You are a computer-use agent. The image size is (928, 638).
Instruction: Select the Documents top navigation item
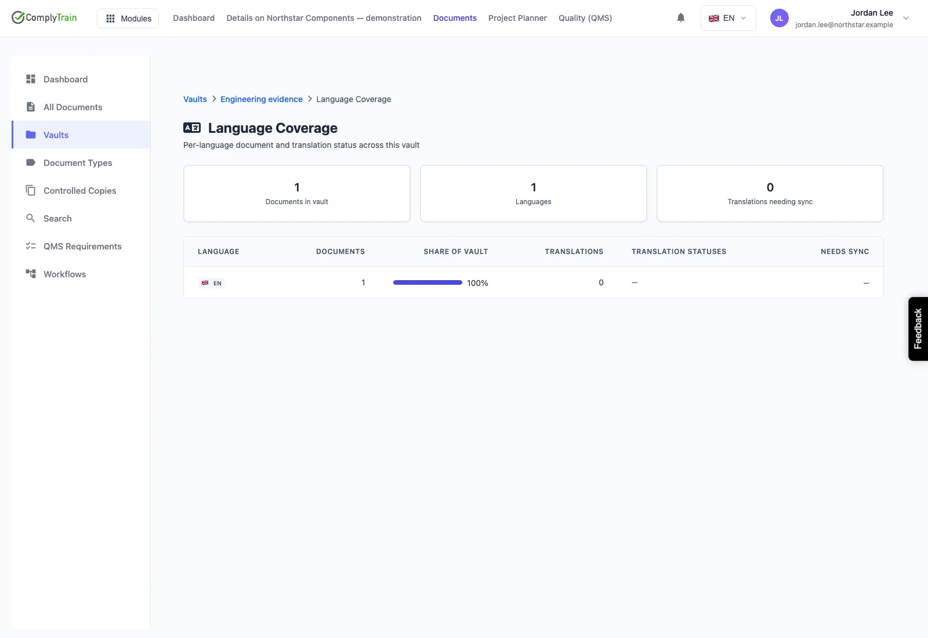click(455, 18)
